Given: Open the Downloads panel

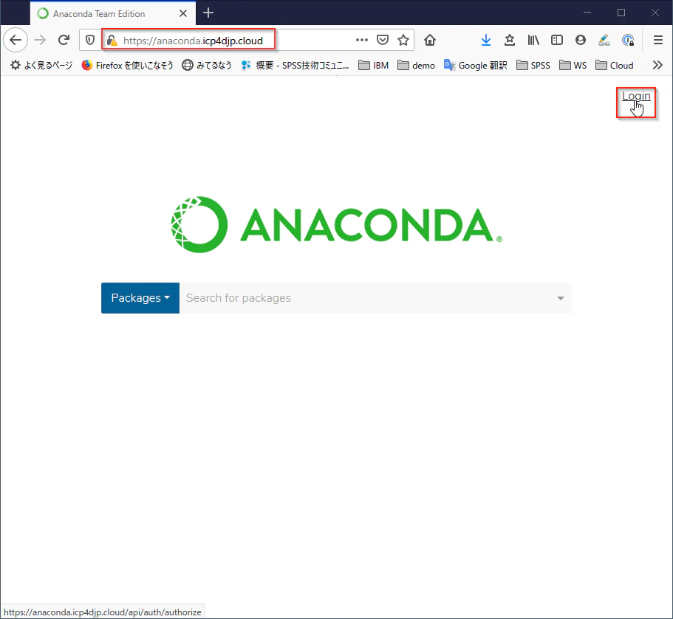Looking at the screenshot, I should tap(486, 41).
